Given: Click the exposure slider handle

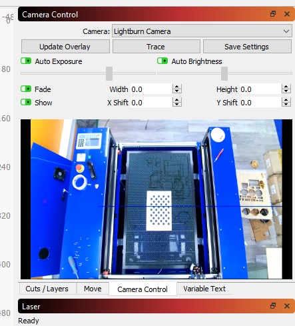Looking at the screenshot, I should click(109, 73).
